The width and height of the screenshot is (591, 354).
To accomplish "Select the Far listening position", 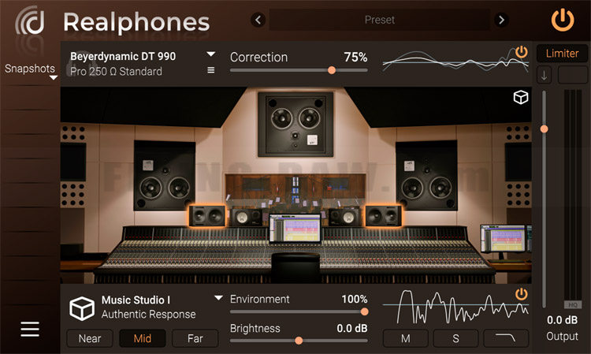I will (195, 338).
